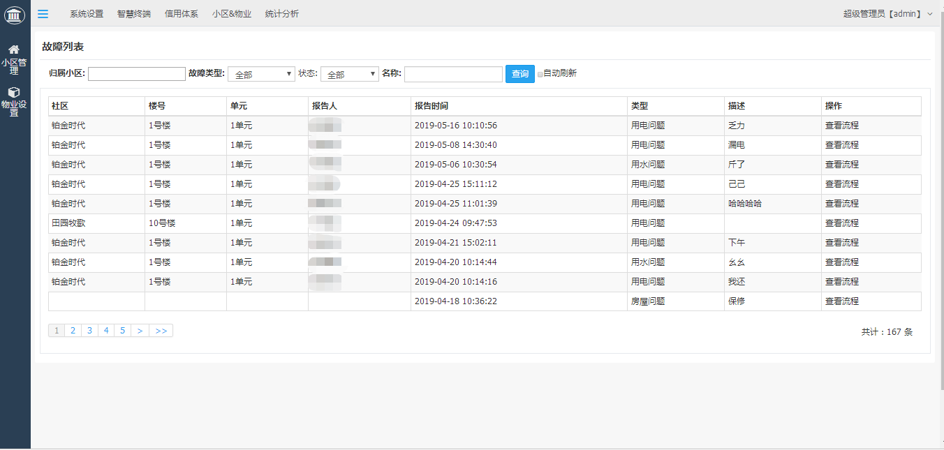Image resolution: width=944 pixels, height=450 pixels.
Task: Focus the 名称 text field
Action: point(453,74)
